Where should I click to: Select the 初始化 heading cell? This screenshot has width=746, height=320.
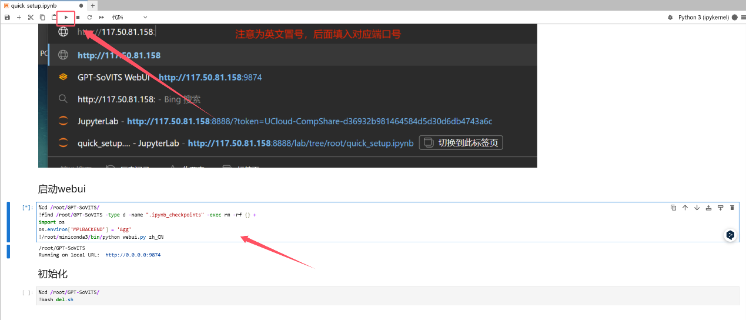(x=53, y=274)
